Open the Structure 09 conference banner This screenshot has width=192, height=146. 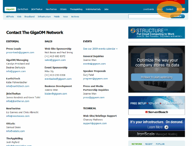point(156,33)
